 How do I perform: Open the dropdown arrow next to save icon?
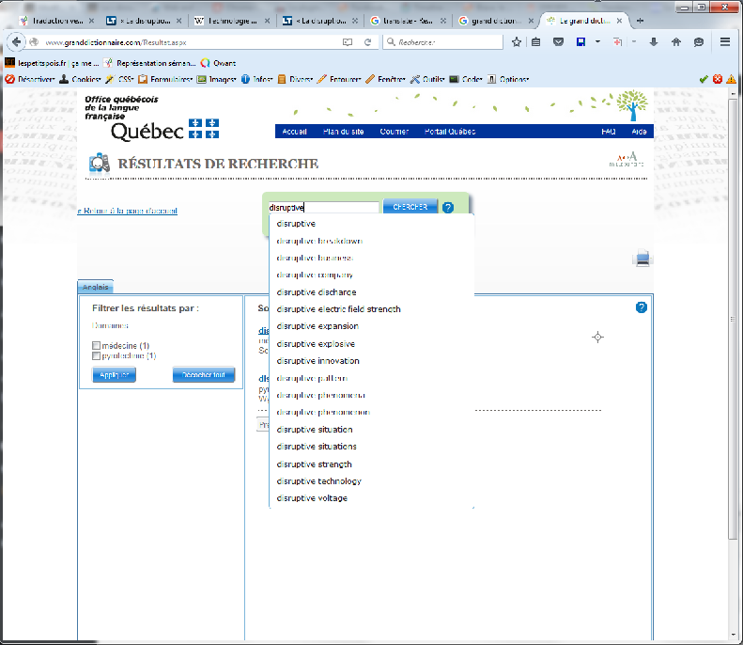[x=597, y=42]
